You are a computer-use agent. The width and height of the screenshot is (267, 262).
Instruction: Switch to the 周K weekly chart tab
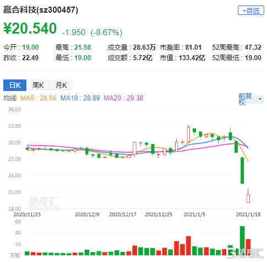coord(38,85)
